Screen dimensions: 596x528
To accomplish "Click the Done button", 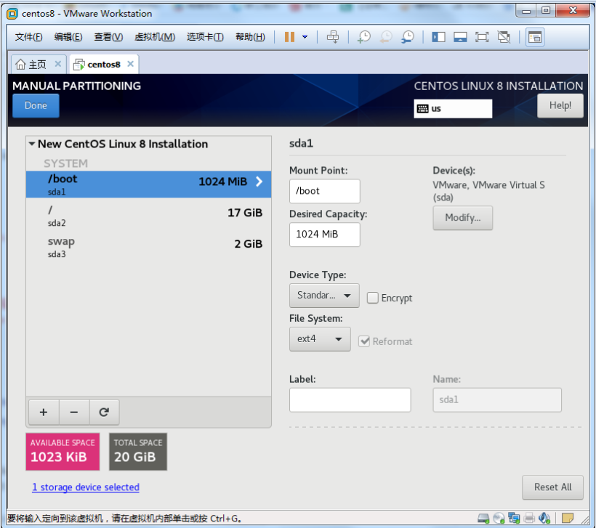I will [36, 105].
